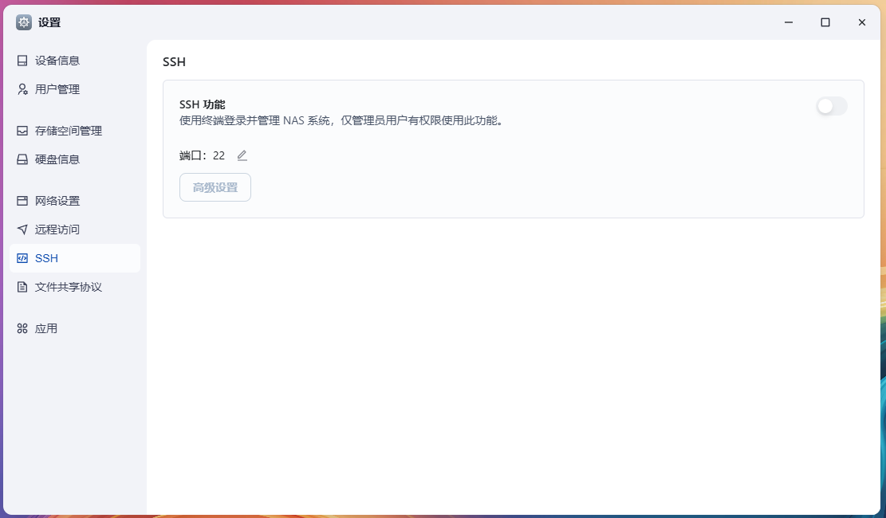Click the SSH description text about NAS

341,120
